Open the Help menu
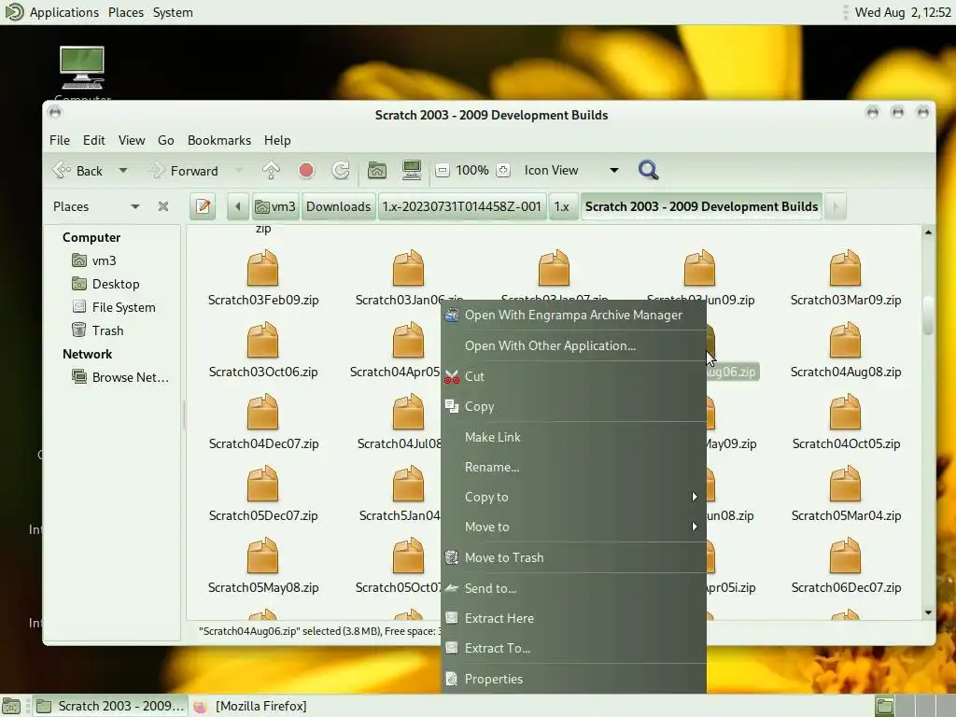This screenshot has height=717, width=956. [276, 140]
